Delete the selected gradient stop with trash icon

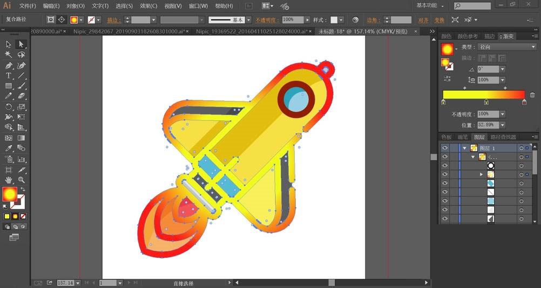click(x=532, y=95)
